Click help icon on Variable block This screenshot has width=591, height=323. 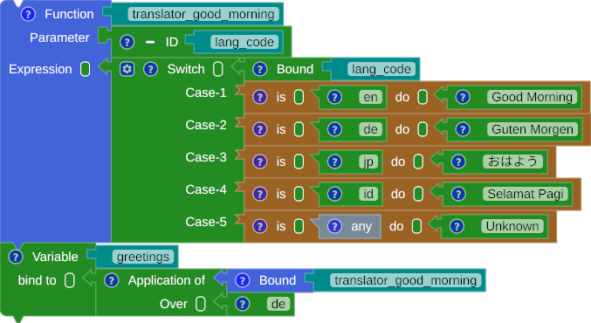(x=16, y=257)
